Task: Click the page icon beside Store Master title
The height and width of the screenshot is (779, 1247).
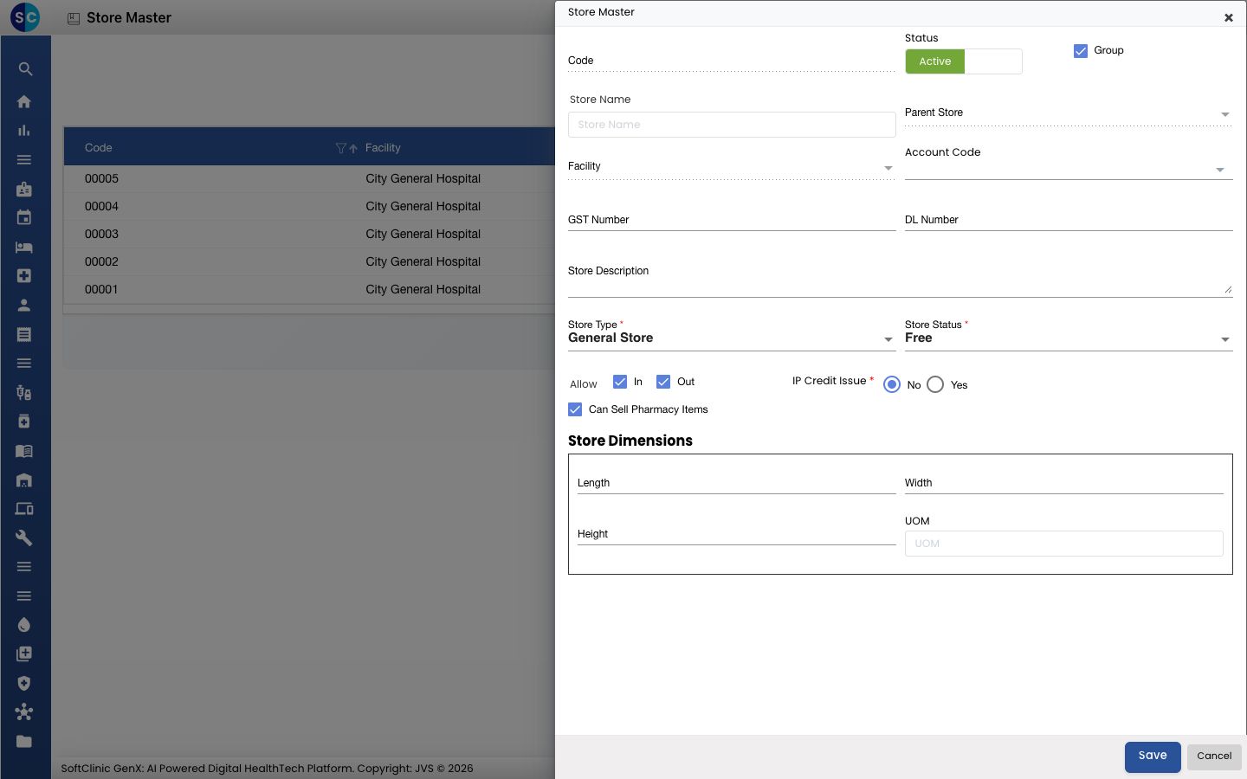Action: click(74, 18)
